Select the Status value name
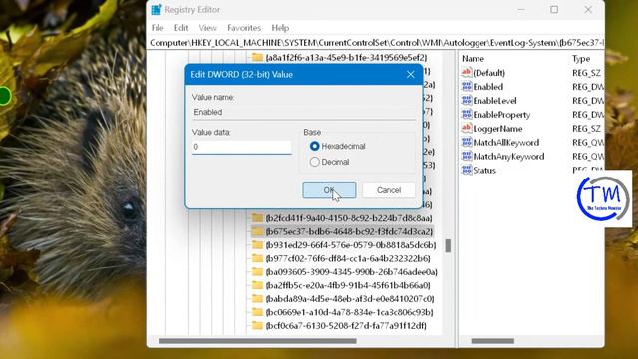 click(x=484, y=170)
